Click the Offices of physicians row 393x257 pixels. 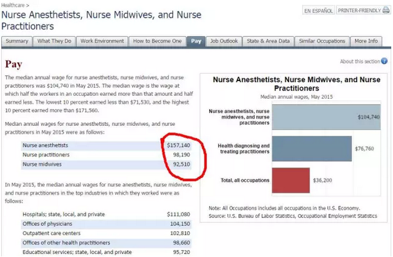coord(106,224)
